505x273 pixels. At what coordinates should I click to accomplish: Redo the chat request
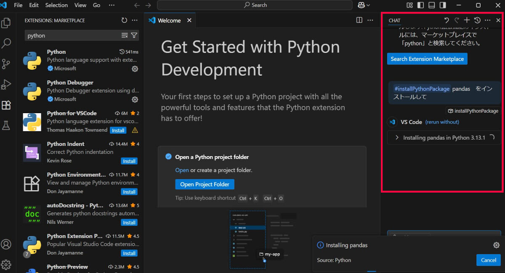[x=457, y=20]
